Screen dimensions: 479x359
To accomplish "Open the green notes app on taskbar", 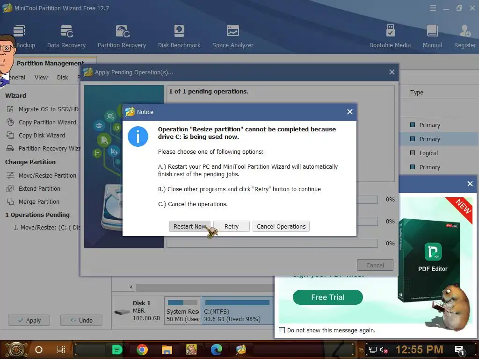I will 116,350.
